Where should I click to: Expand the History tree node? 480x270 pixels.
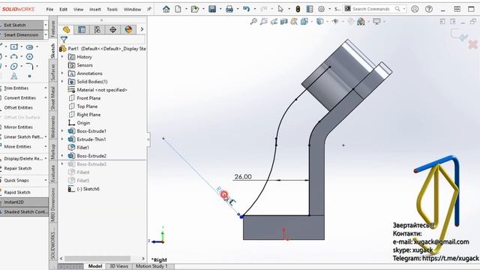(62, 57)
